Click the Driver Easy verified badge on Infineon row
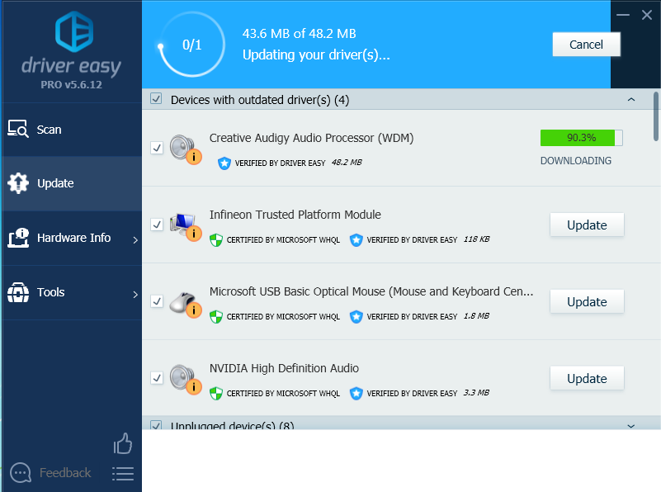The width and height of the screenshot is (661, 492). tap(356, 240)
